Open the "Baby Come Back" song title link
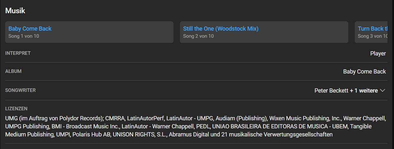This screenshot has height=149, width=394. tap(30, 29)
